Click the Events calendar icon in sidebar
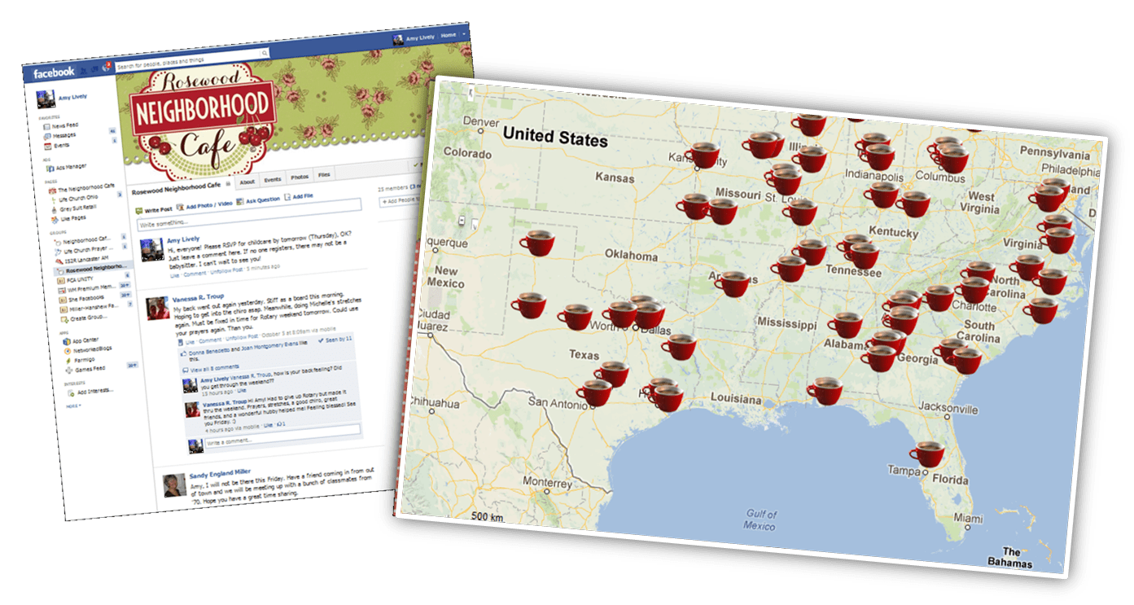The image size is (1134, 605). tap(47, 146)
